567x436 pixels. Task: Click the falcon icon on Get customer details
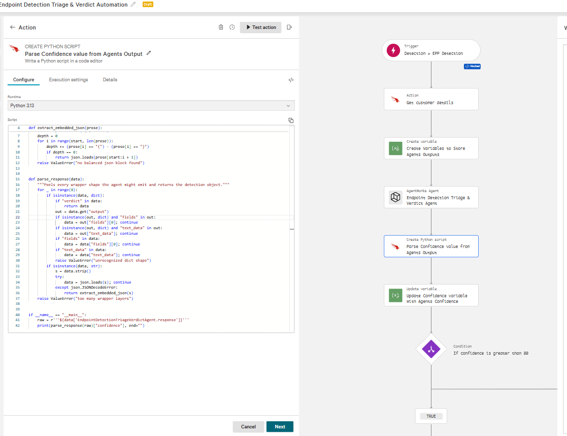[x=395, y=100]
